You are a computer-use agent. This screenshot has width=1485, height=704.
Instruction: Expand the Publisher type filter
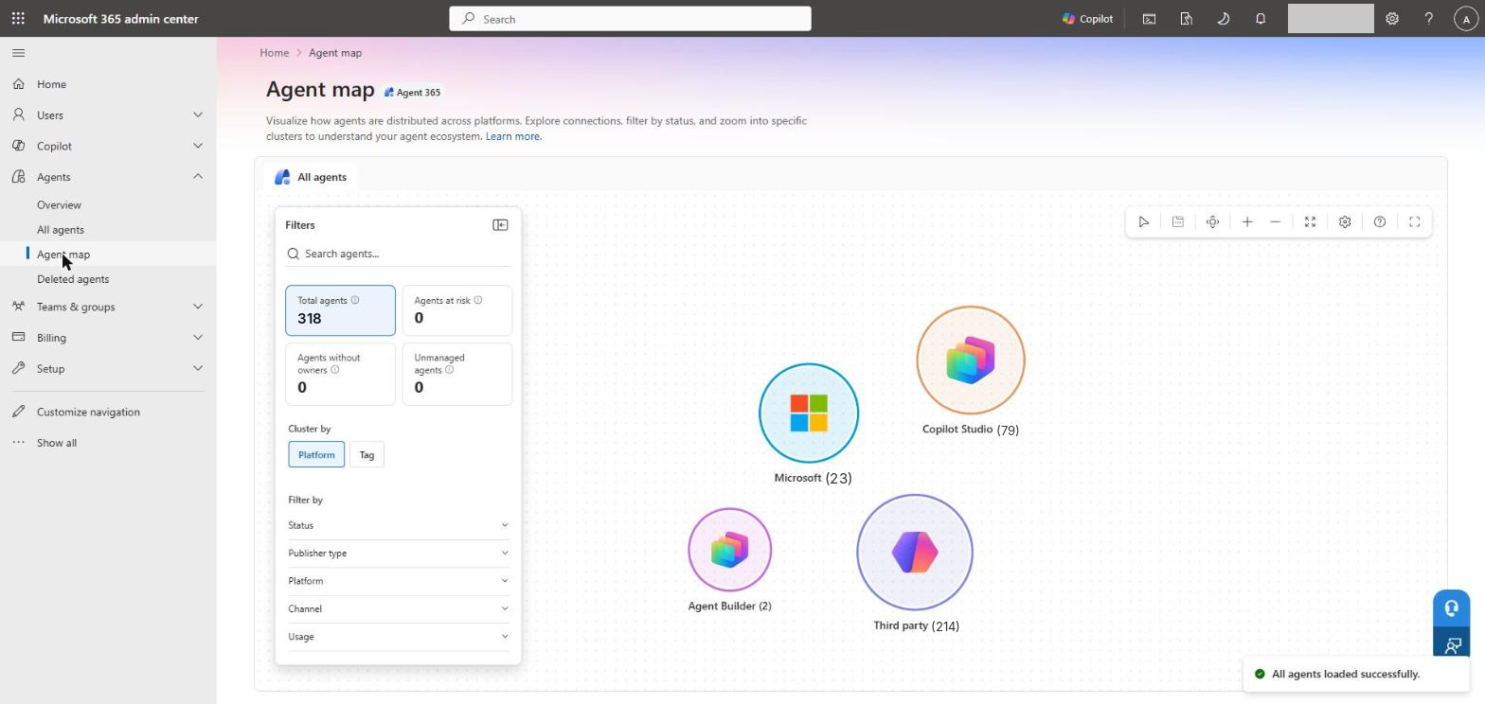[x=398, y=553]
